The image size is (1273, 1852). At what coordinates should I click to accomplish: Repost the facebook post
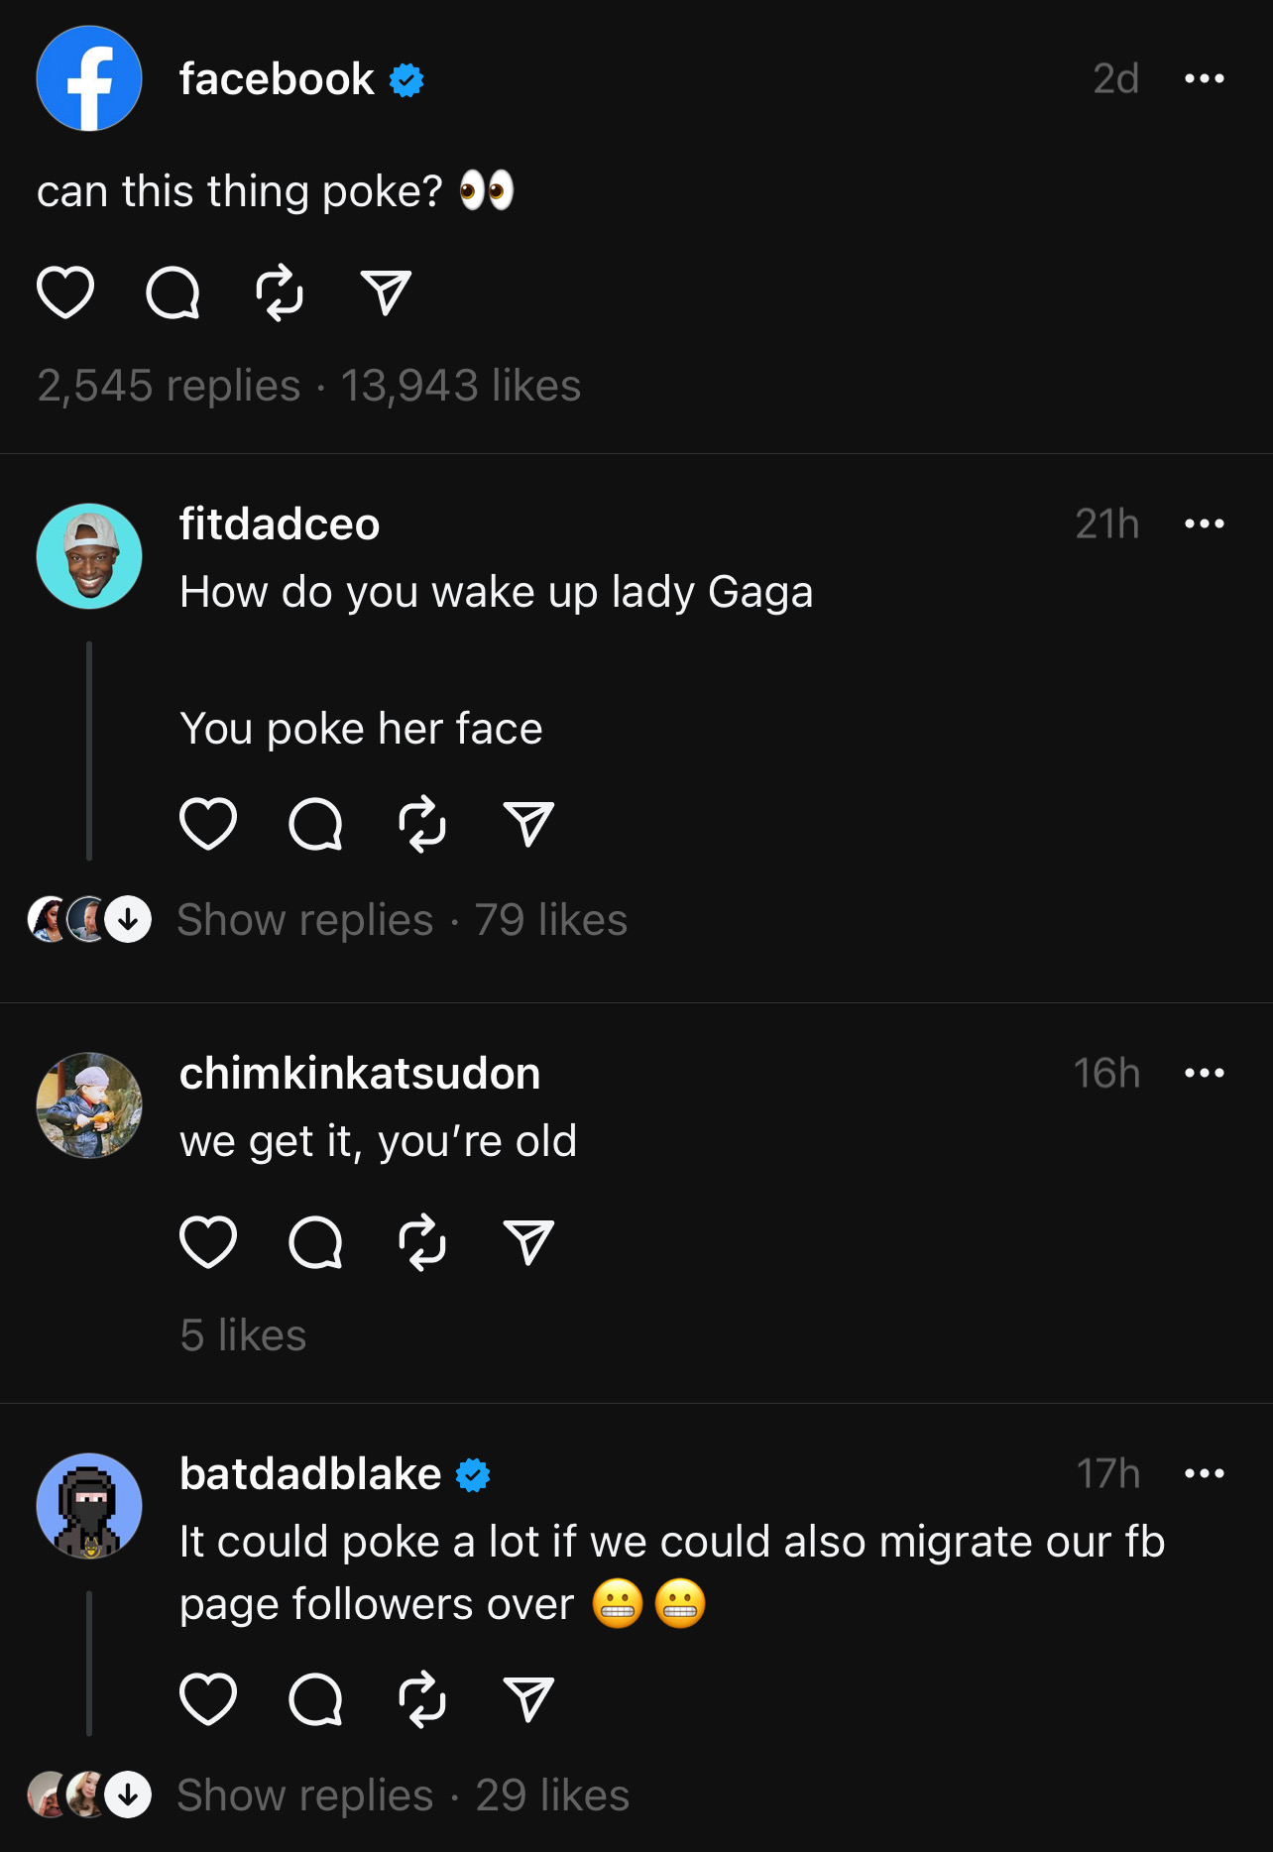tap(279, 292)
